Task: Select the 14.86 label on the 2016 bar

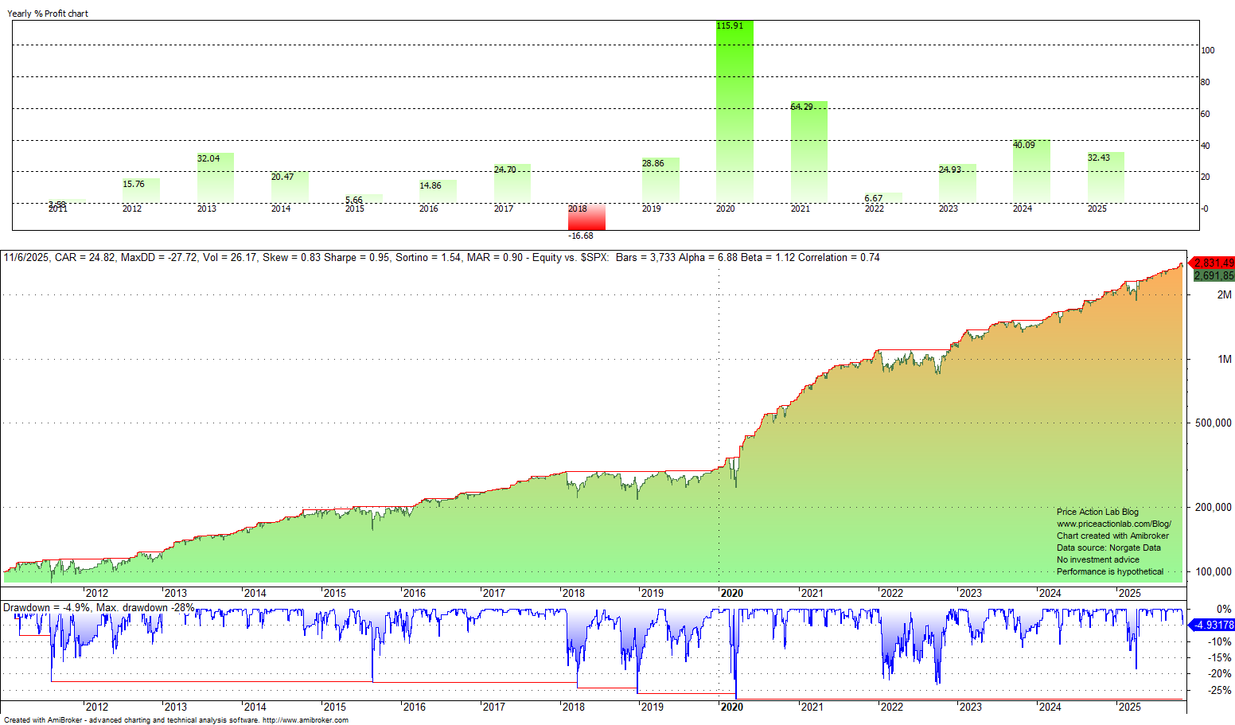Action: tap(430, 185)
